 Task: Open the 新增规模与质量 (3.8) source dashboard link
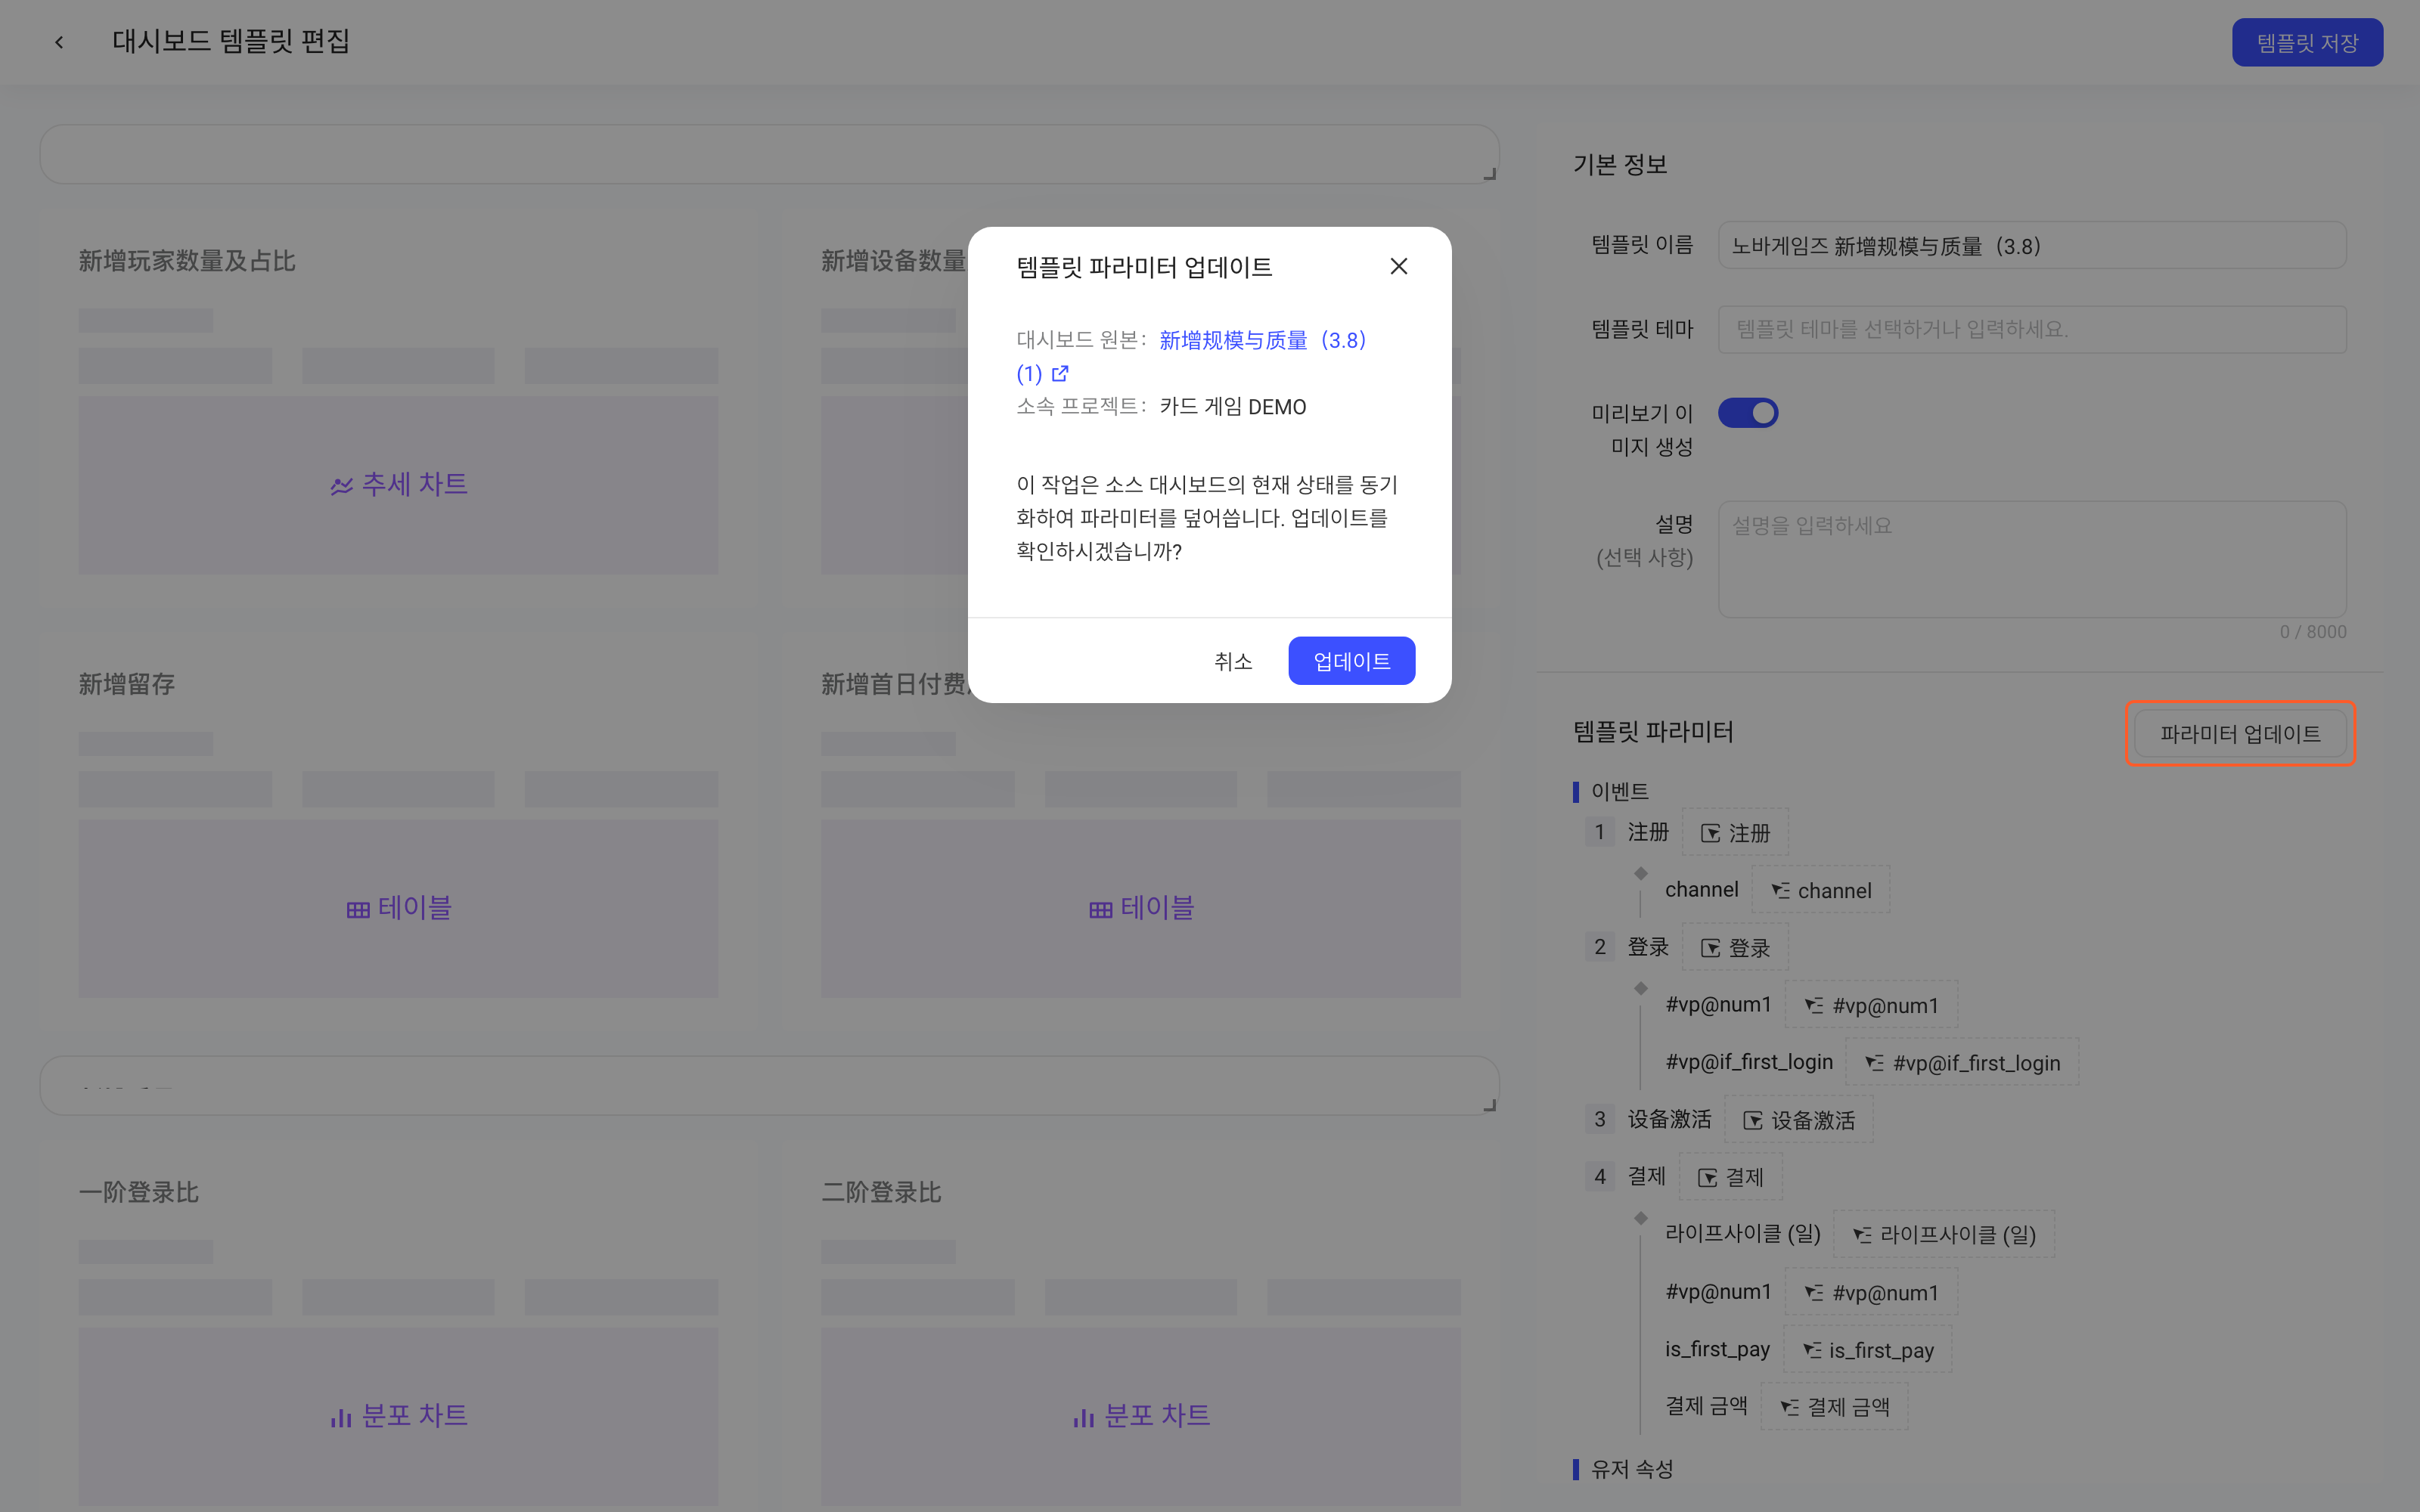pos(1262,340)
